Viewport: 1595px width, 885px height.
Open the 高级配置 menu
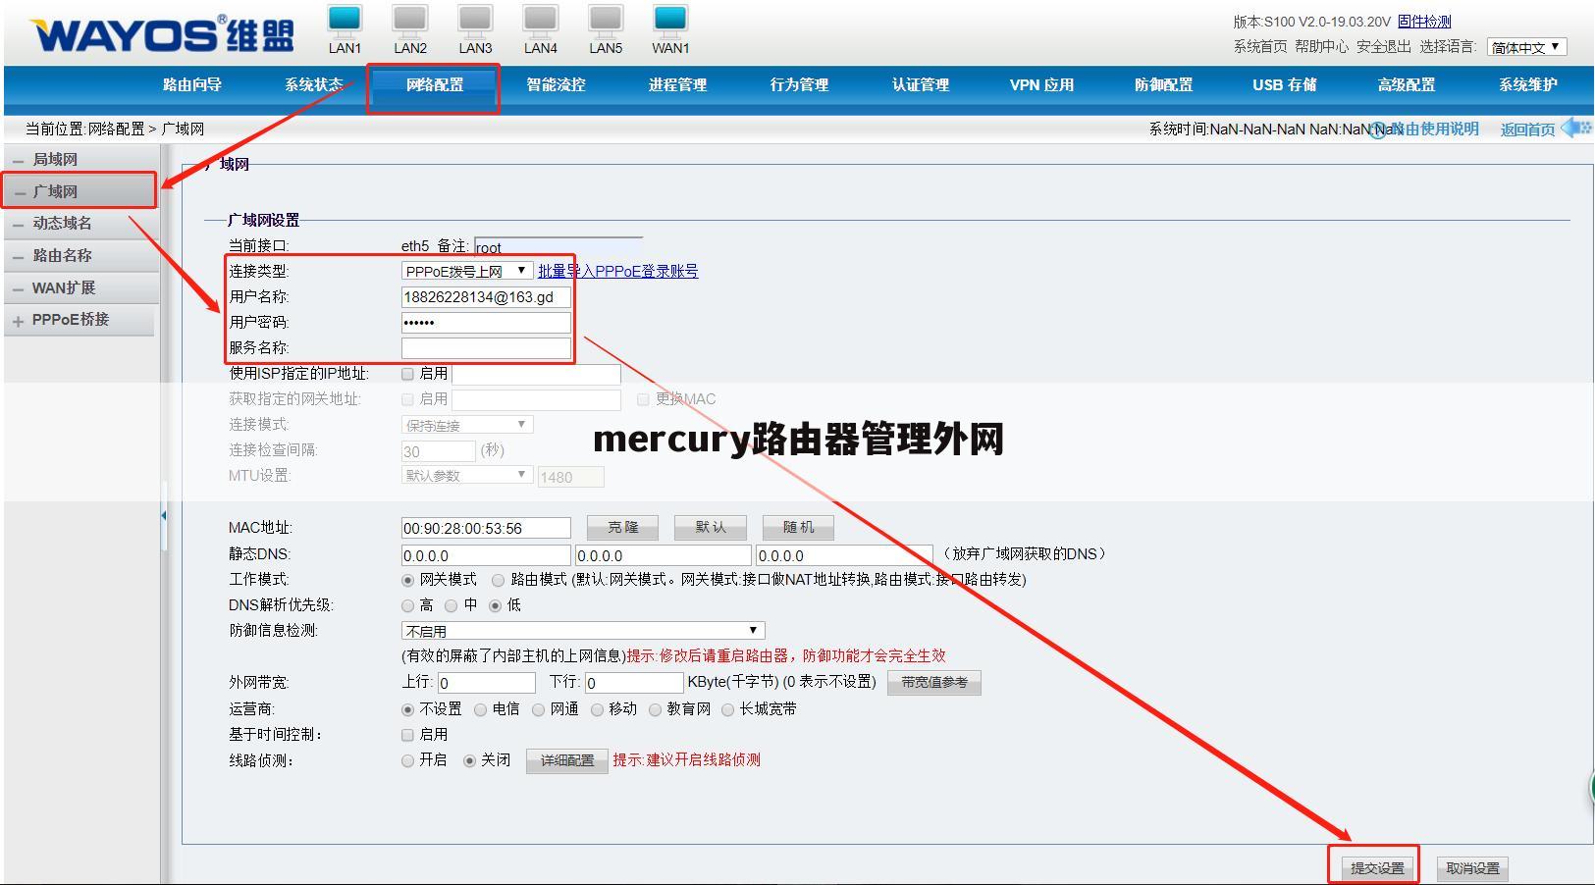1407,84
